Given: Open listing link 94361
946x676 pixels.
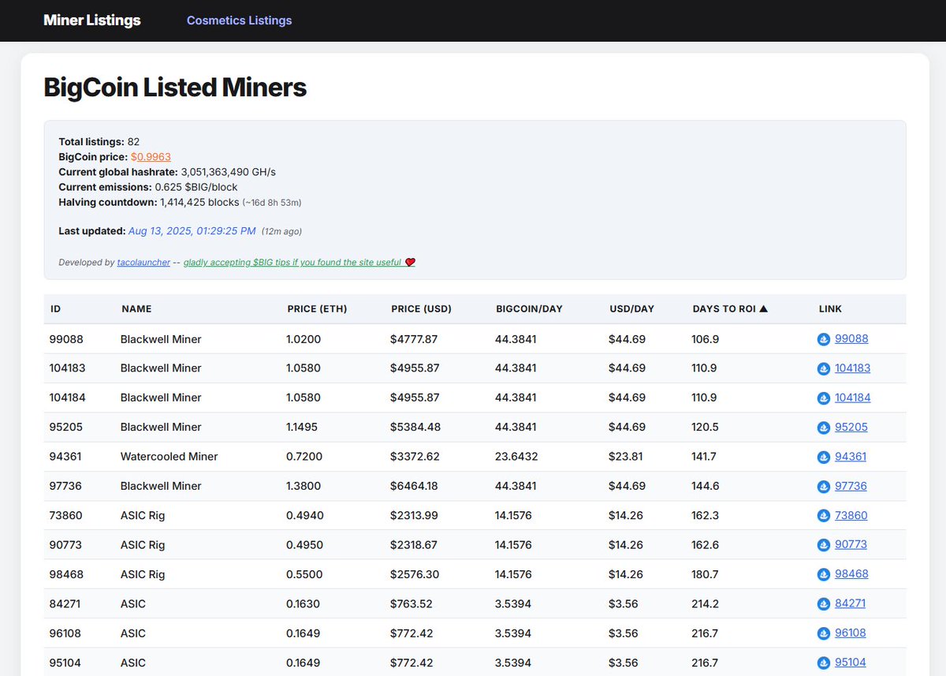Looking at the screenshot, I should point(851,457).
